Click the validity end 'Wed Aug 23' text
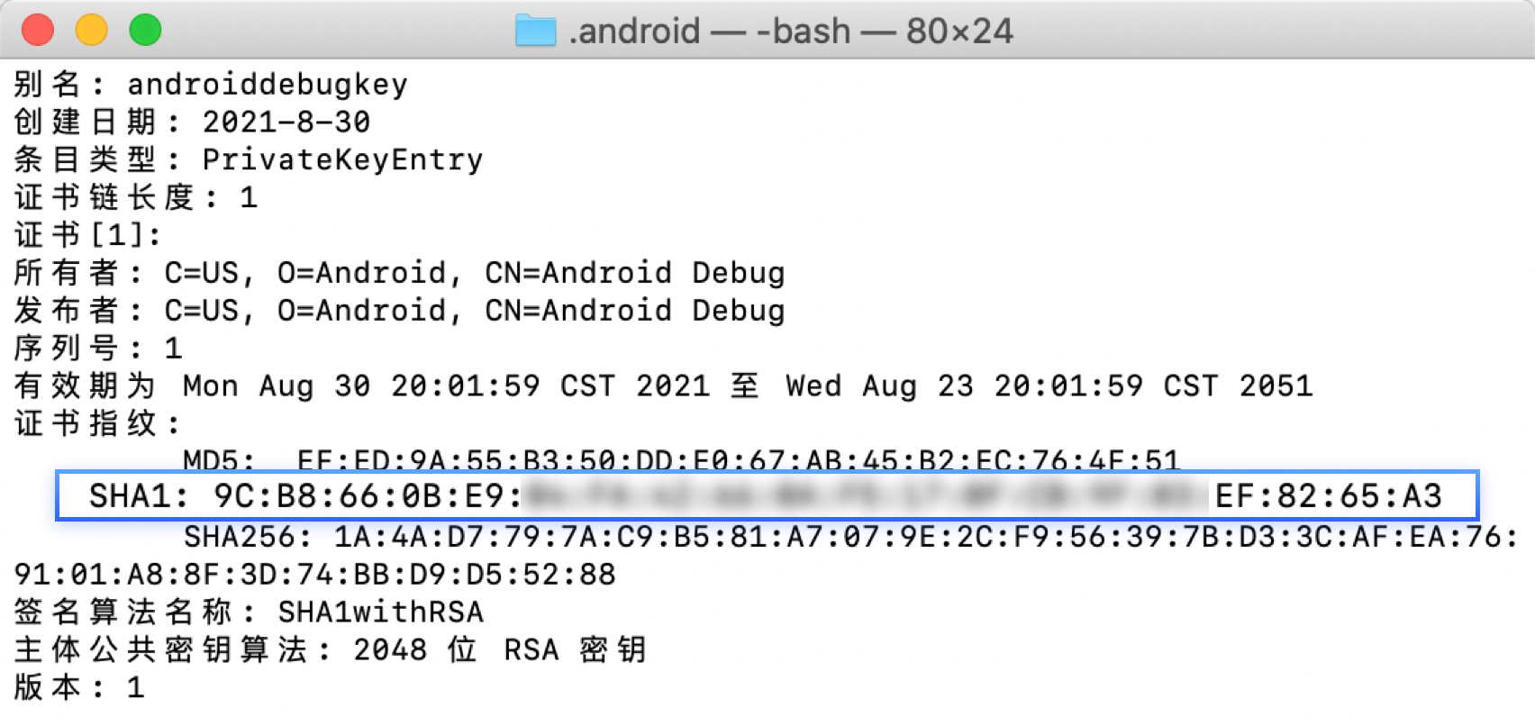This screenshot has height=726, width=1535. (879, 386)
